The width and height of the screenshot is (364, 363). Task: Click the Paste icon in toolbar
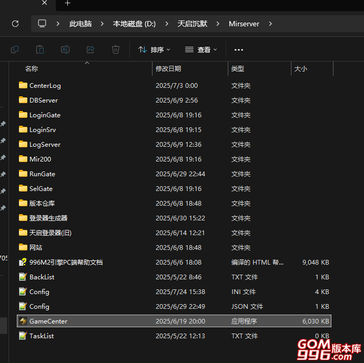(40, 49)
